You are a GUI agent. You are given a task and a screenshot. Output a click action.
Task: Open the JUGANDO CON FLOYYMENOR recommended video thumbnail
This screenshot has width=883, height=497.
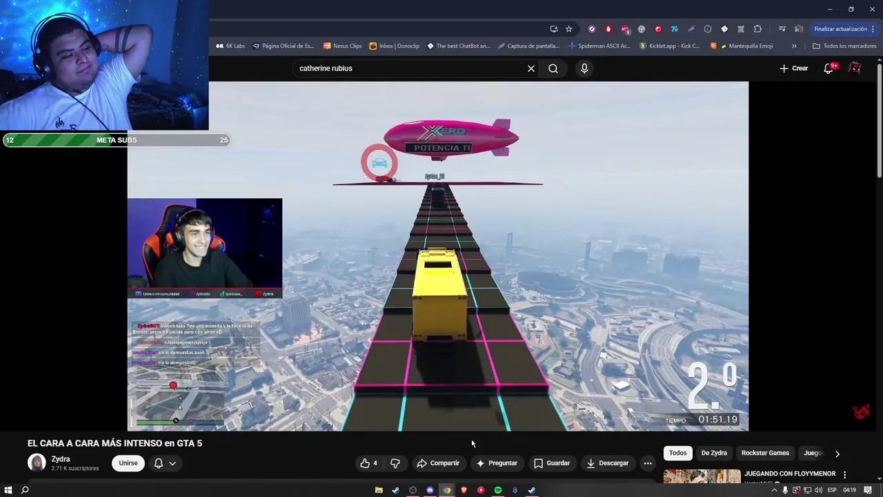pyautogui.click(x=702, y=476)
